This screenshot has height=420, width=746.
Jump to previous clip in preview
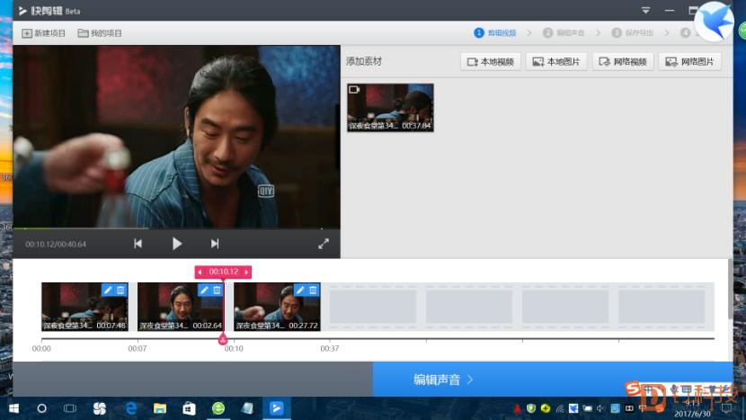coord(138,244)
